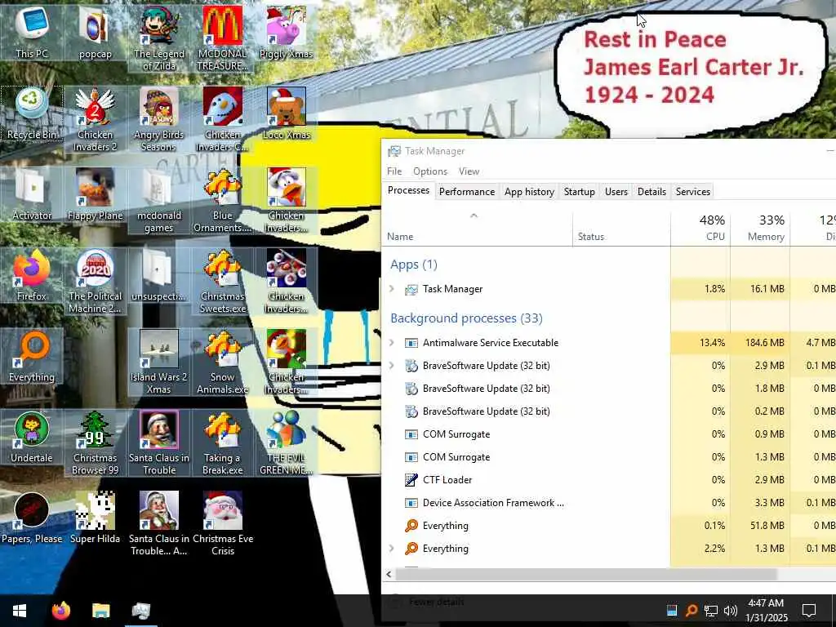Select the unsuspecti... folder icon
This screenshot has height=627, width=836.
coord(159,275)
